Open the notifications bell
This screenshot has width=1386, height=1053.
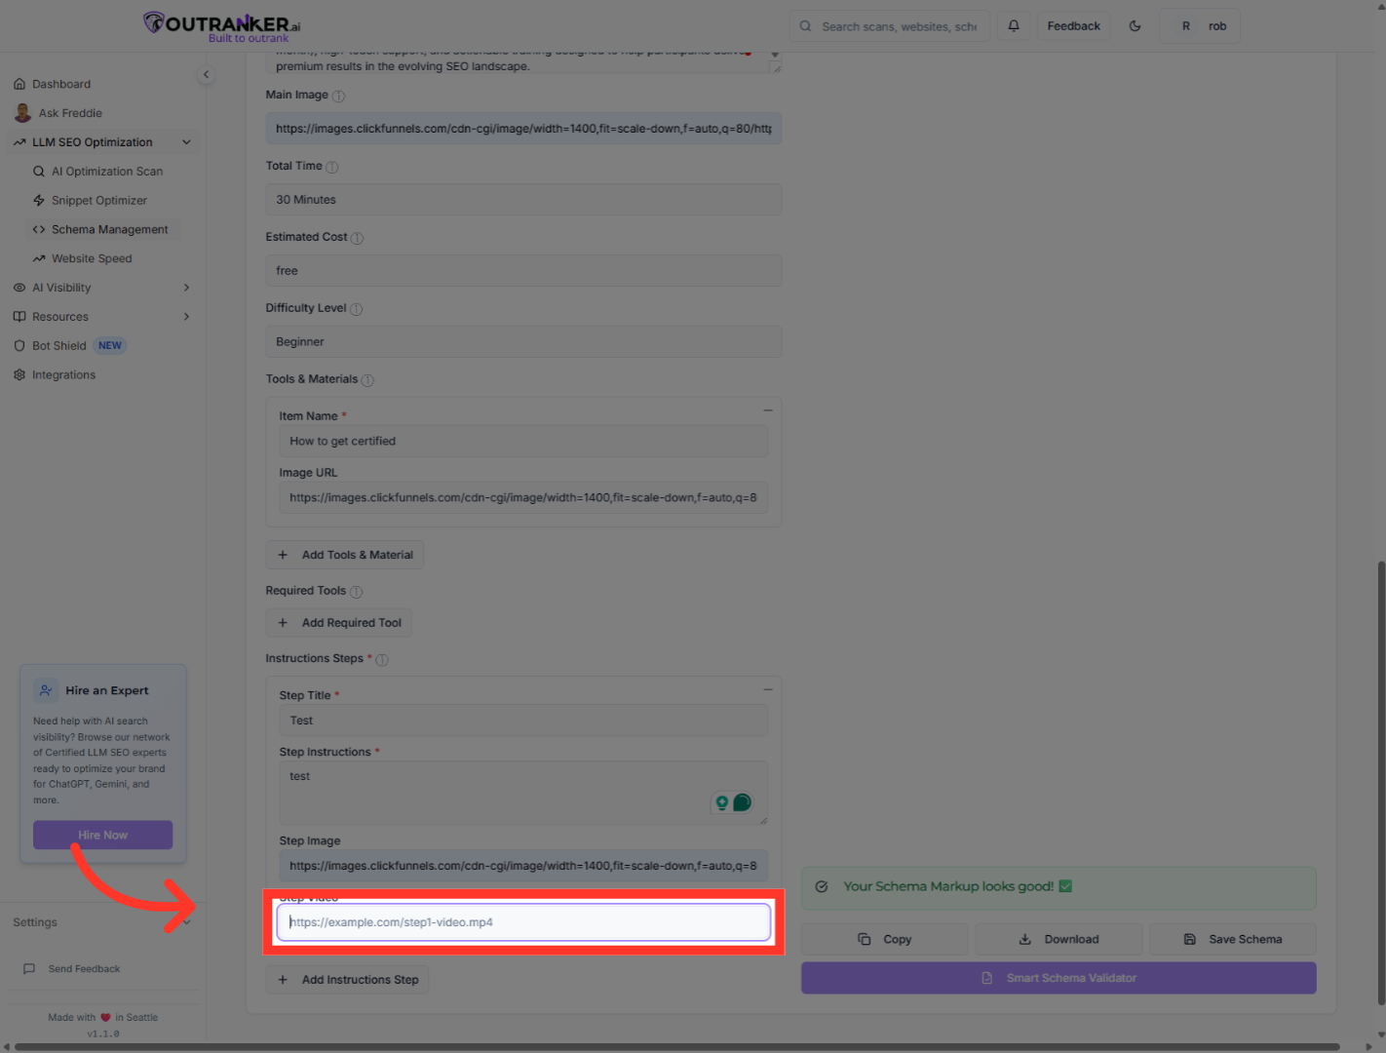pyautogui.click(x=1014, y=26)
